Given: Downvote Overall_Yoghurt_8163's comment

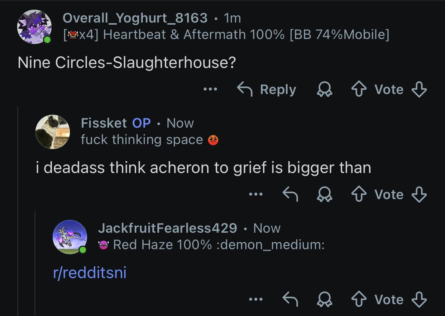Looking at the screenshot, I should [419, 90].
